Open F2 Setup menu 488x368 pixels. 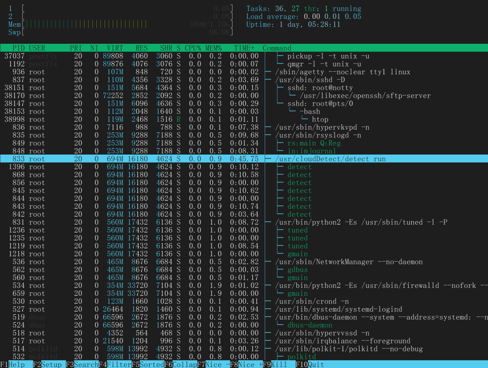[47, 364]
